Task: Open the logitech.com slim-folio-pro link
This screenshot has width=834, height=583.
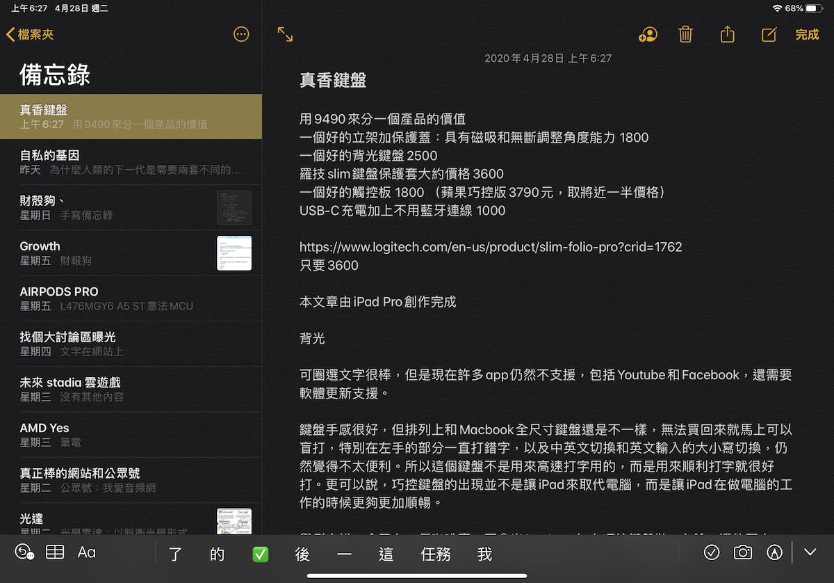Action: (491, 247)
